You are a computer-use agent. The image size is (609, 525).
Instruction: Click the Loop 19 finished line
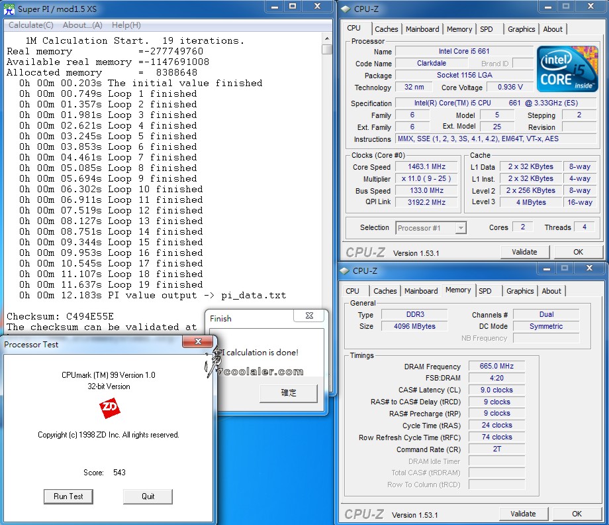(111, 284)
